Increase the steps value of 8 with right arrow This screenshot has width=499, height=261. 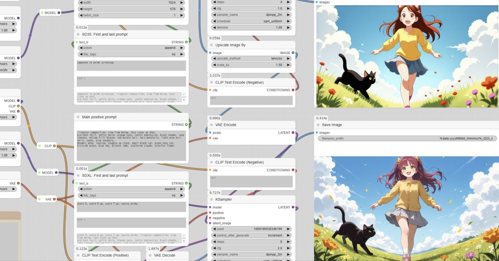pyautogui.click(x=288, y=242)
